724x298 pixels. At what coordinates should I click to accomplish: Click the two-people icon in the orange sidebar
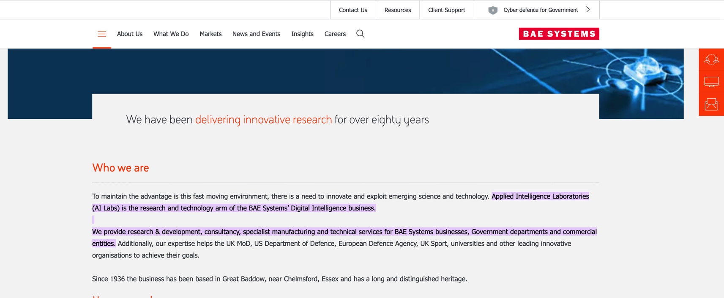(711, 59)
